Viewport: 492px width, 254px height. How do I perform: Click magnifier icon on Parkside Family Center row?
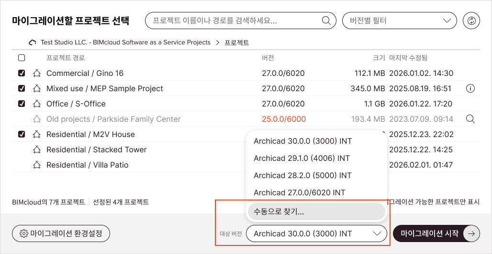coord(470,119)
